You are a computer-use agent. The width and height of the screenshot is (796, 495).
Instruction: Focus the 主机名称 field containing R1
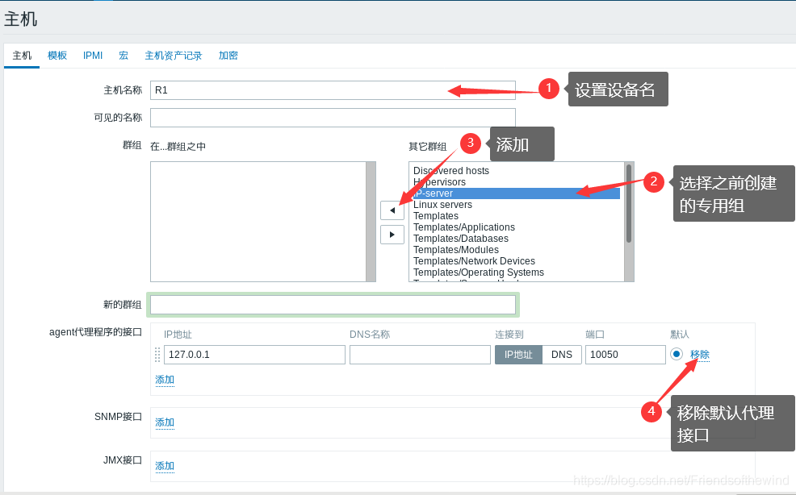tap(333, 90)
